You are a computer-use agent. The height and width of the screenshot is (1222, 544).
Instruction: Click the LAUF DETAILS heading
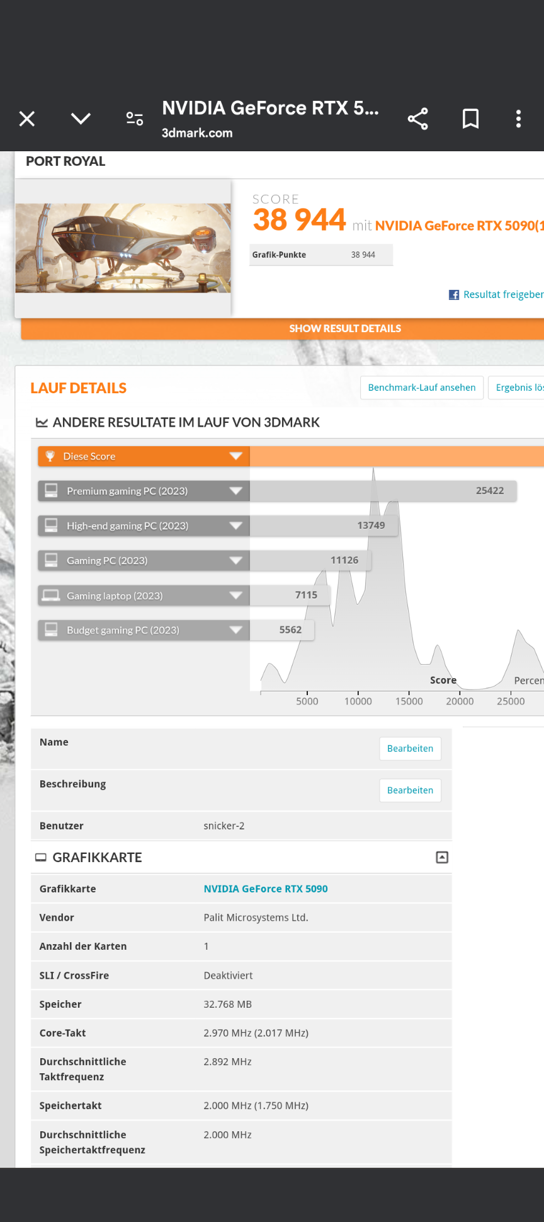click(79, 388)
